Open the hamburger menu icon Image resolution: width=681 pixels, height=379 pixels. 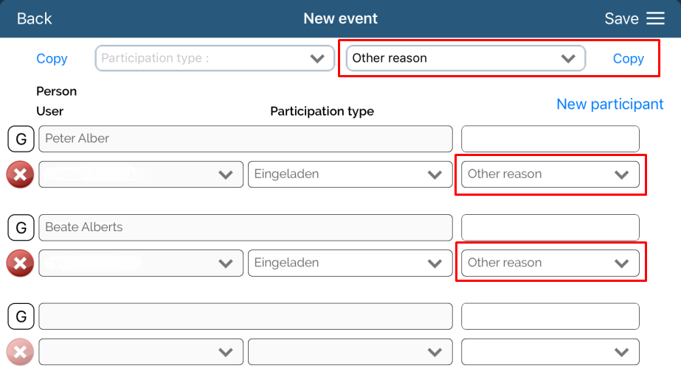coord(655,19)
